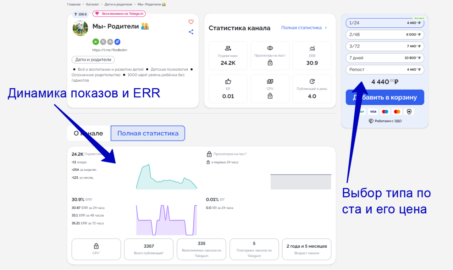This screenshot has width=453, height=270.
Task: Click the 3367 Всего публикаций tile
Action: point(149,249)
